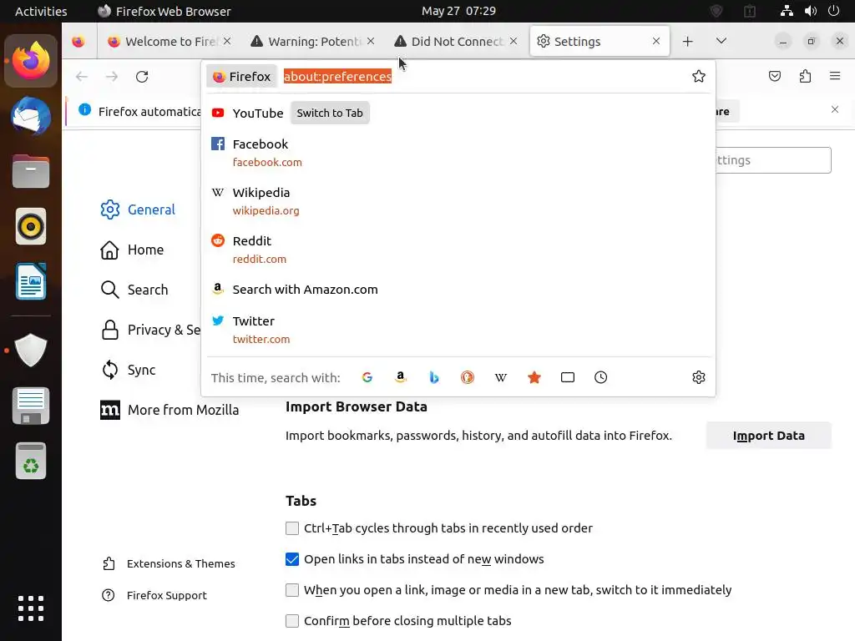The image size is (855, 641).
Task: Open Firefox application hamburger menu
Action: (x=835, y=76)
